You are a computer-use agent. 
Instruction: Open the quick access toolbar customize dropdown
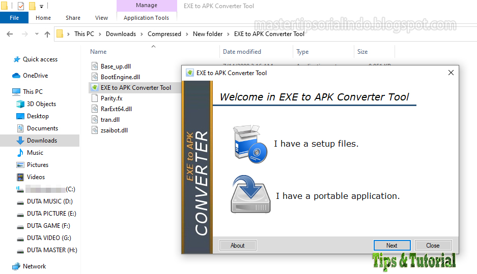click(41, 6)
